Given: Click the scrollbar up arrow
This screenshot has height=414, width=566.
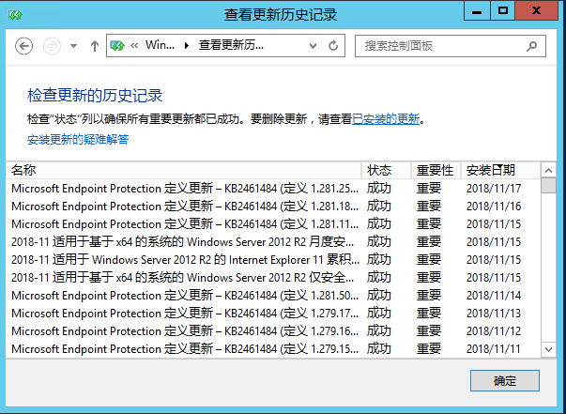Looking at the screenshot, I should coord(549,170).
